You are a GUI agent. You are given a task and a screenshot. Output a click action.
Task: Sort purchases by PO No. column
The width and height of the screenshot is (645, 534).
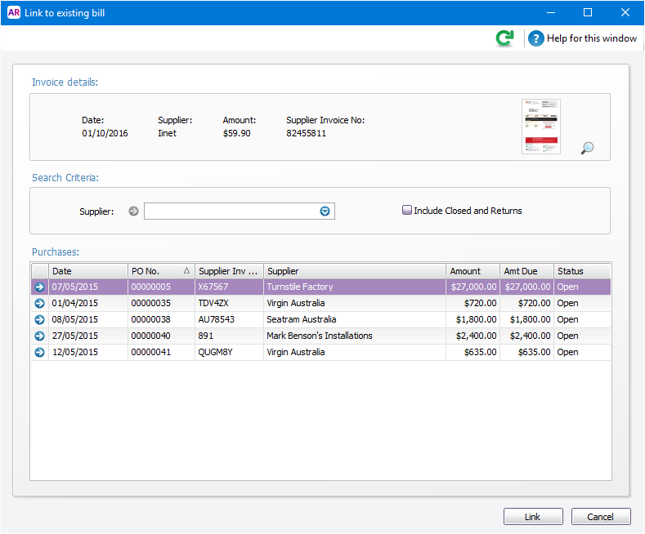click(x=160, y=271)
